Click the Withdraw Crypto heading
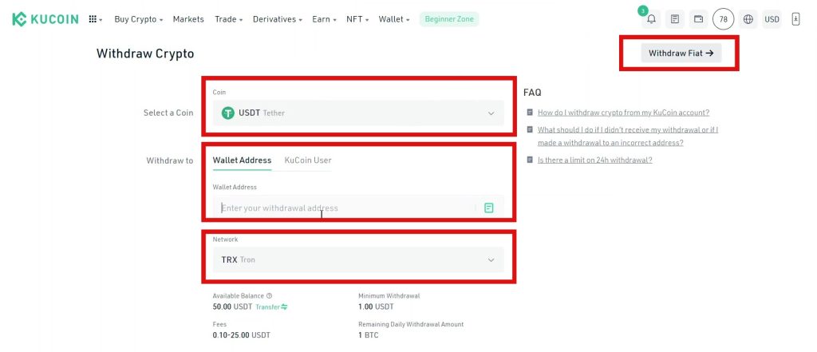The width and height of the screenshot is (817, 352). (145, 53)
